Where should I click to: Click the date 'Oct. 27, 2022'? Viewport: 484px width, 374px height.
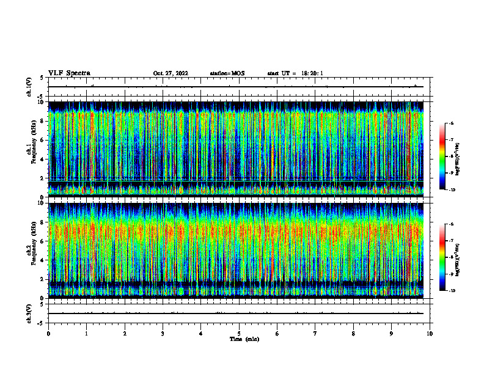[x=170, y=73]
